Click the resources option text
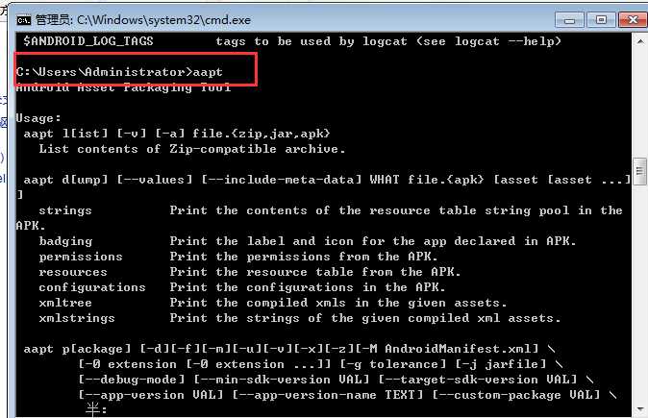This screenshot has width=648, height=418. click(x=73, y=272)
